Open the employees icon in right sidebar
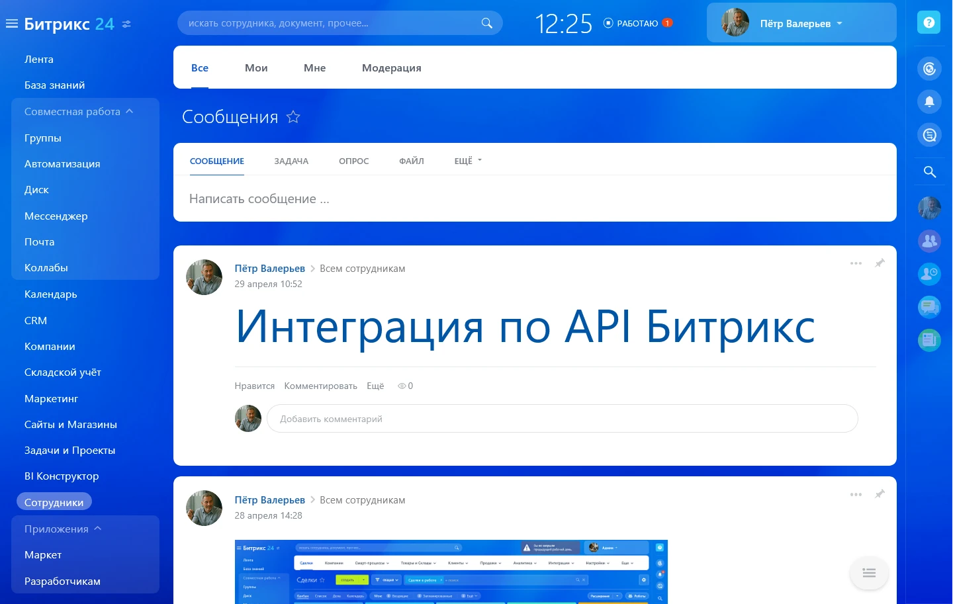Screen dimensions: 953x604 click(929, 241)
